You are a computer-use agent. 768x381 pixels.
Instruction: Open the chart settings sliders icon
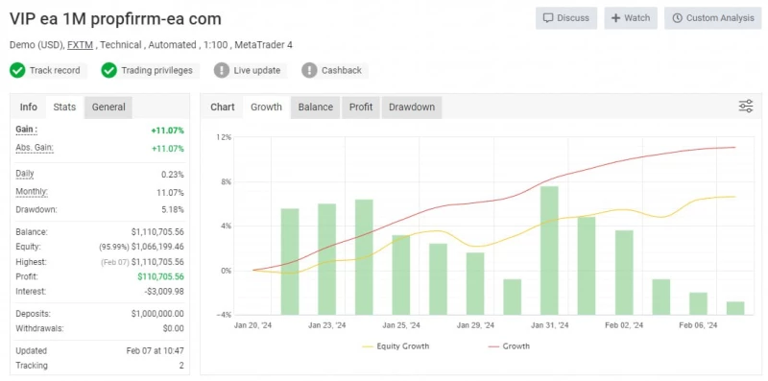click(x=746, y=106)
